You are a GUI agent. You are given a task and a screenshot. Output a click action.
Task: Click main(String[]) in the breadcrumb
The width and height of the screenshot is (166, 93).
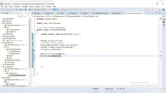coord(92,16)
